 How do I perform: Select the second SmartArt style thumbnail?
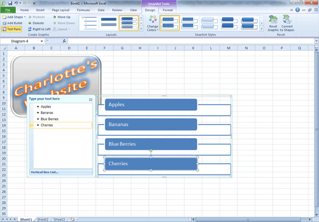tap(190, 23)
